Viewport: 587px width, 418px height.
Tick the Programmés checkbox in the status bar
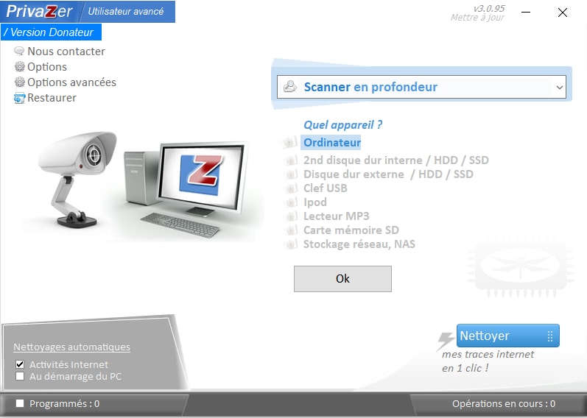coord(20,403)
